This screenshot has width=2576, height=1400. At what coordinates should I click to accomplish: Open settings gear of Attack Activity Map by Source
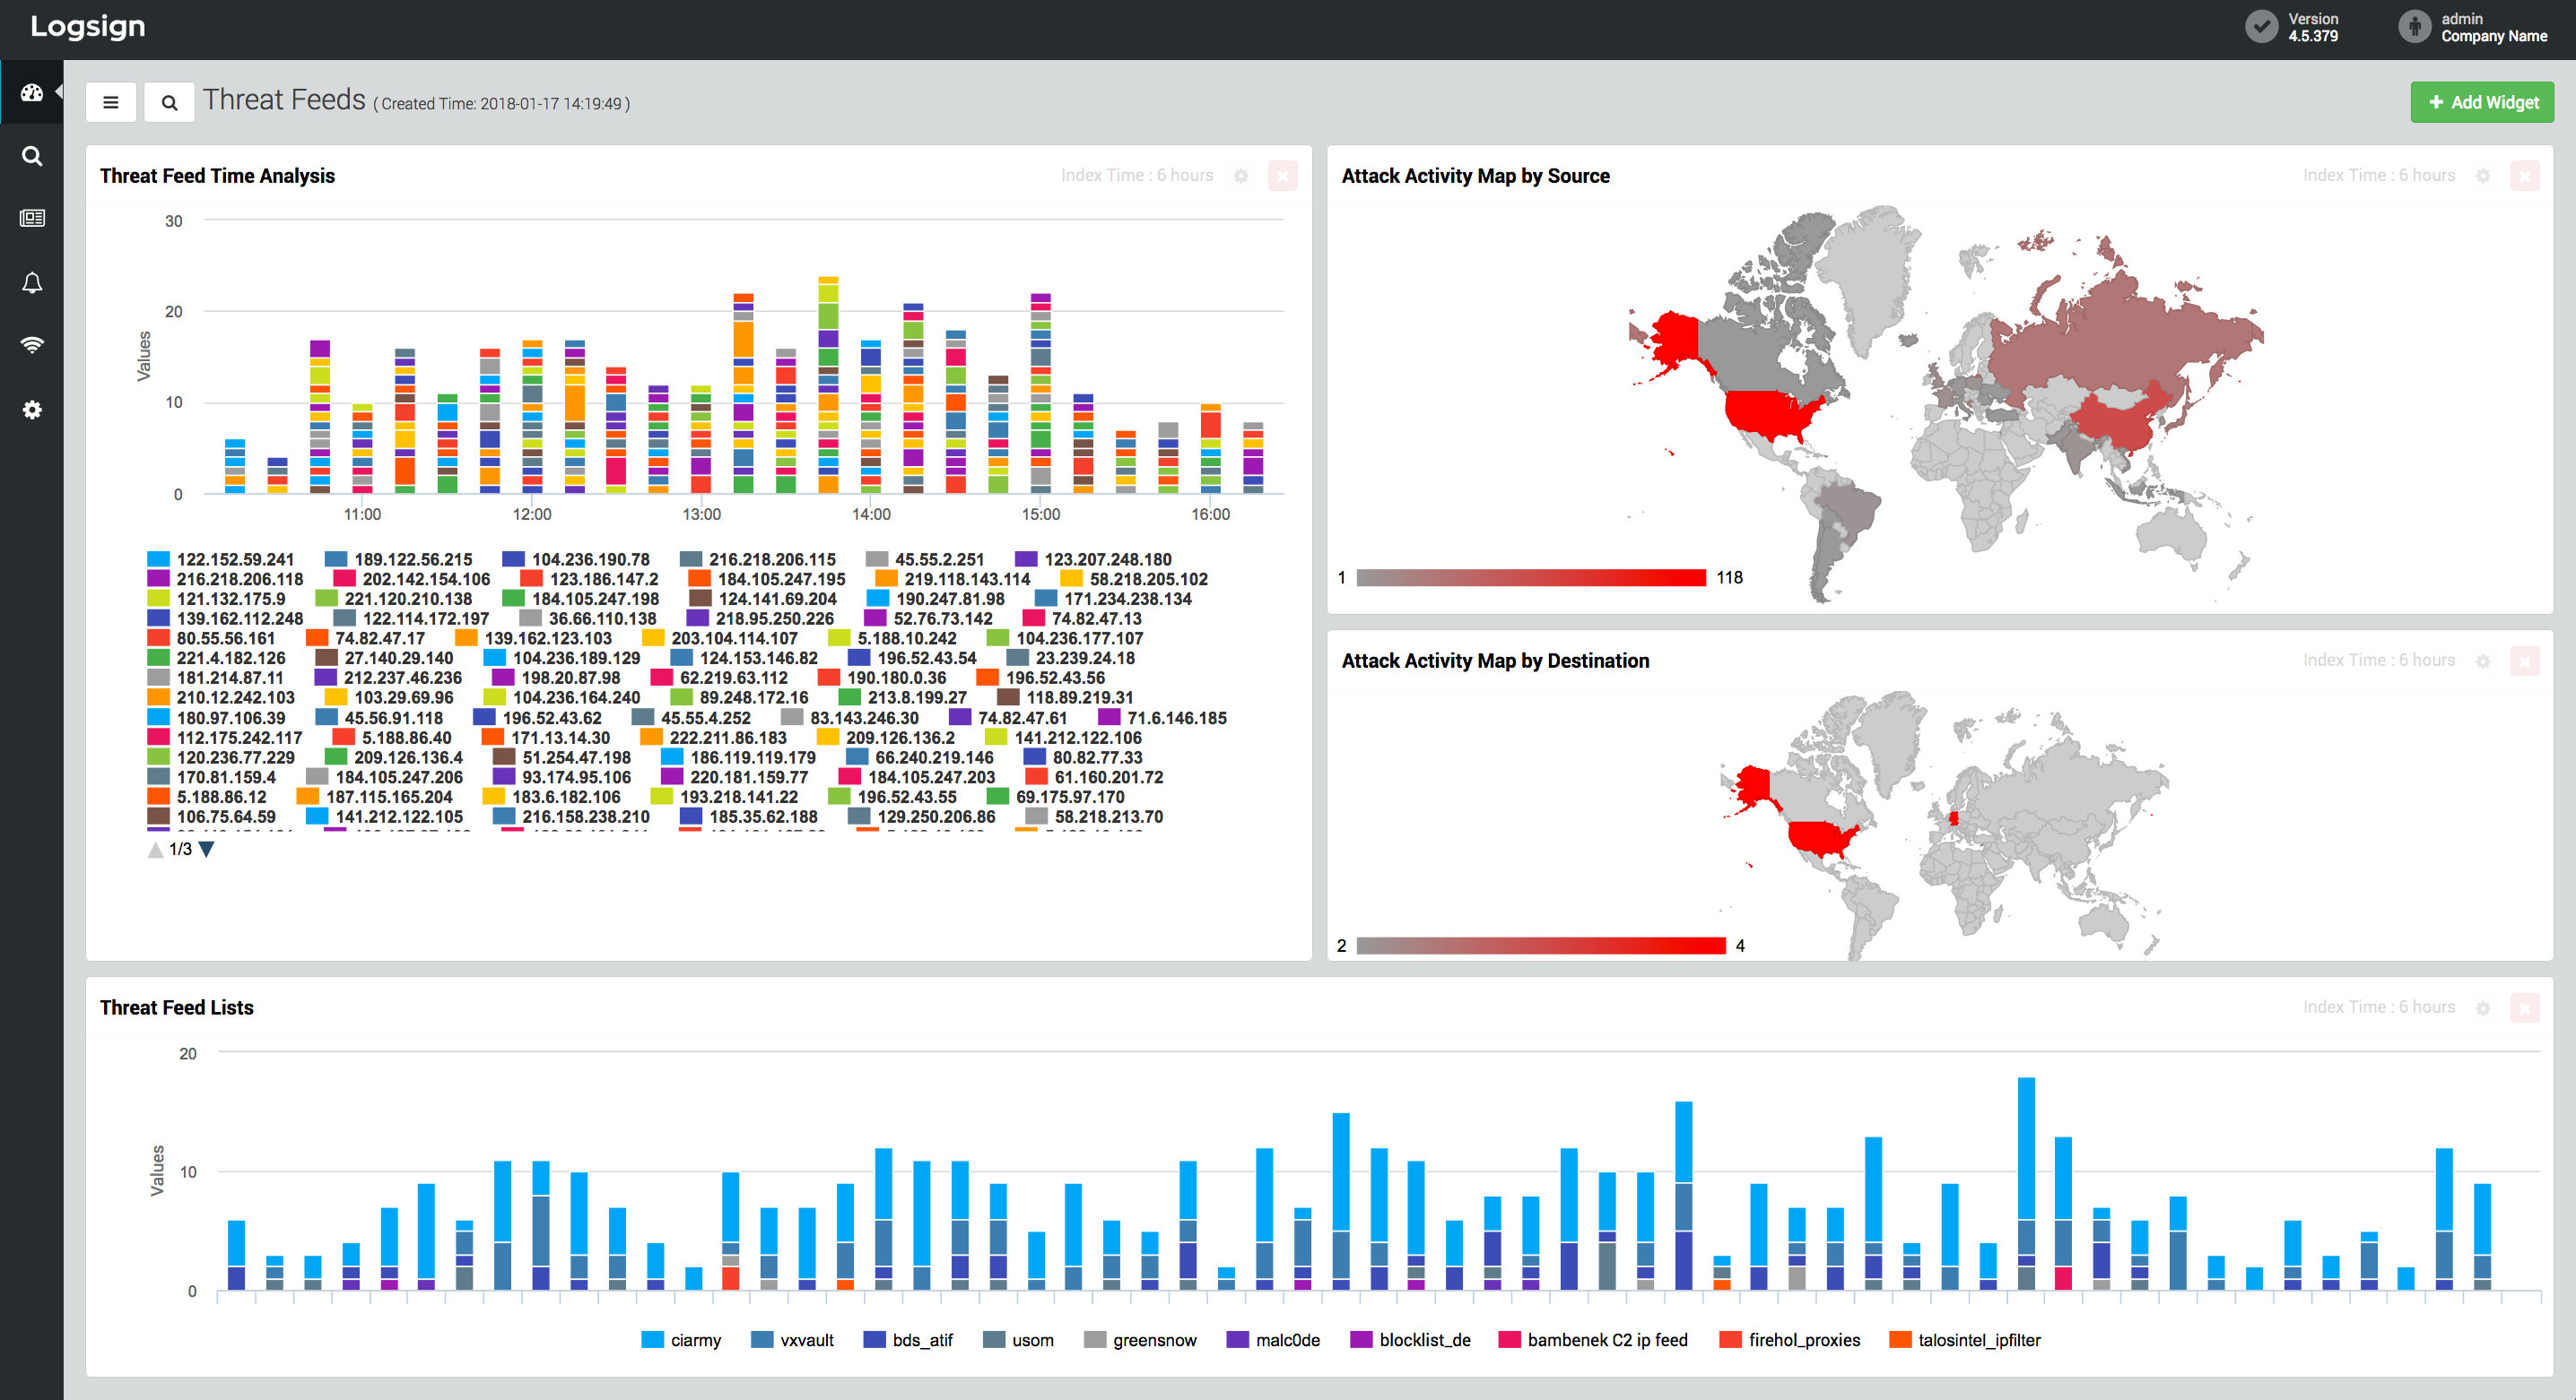(x=2483, y=176)
